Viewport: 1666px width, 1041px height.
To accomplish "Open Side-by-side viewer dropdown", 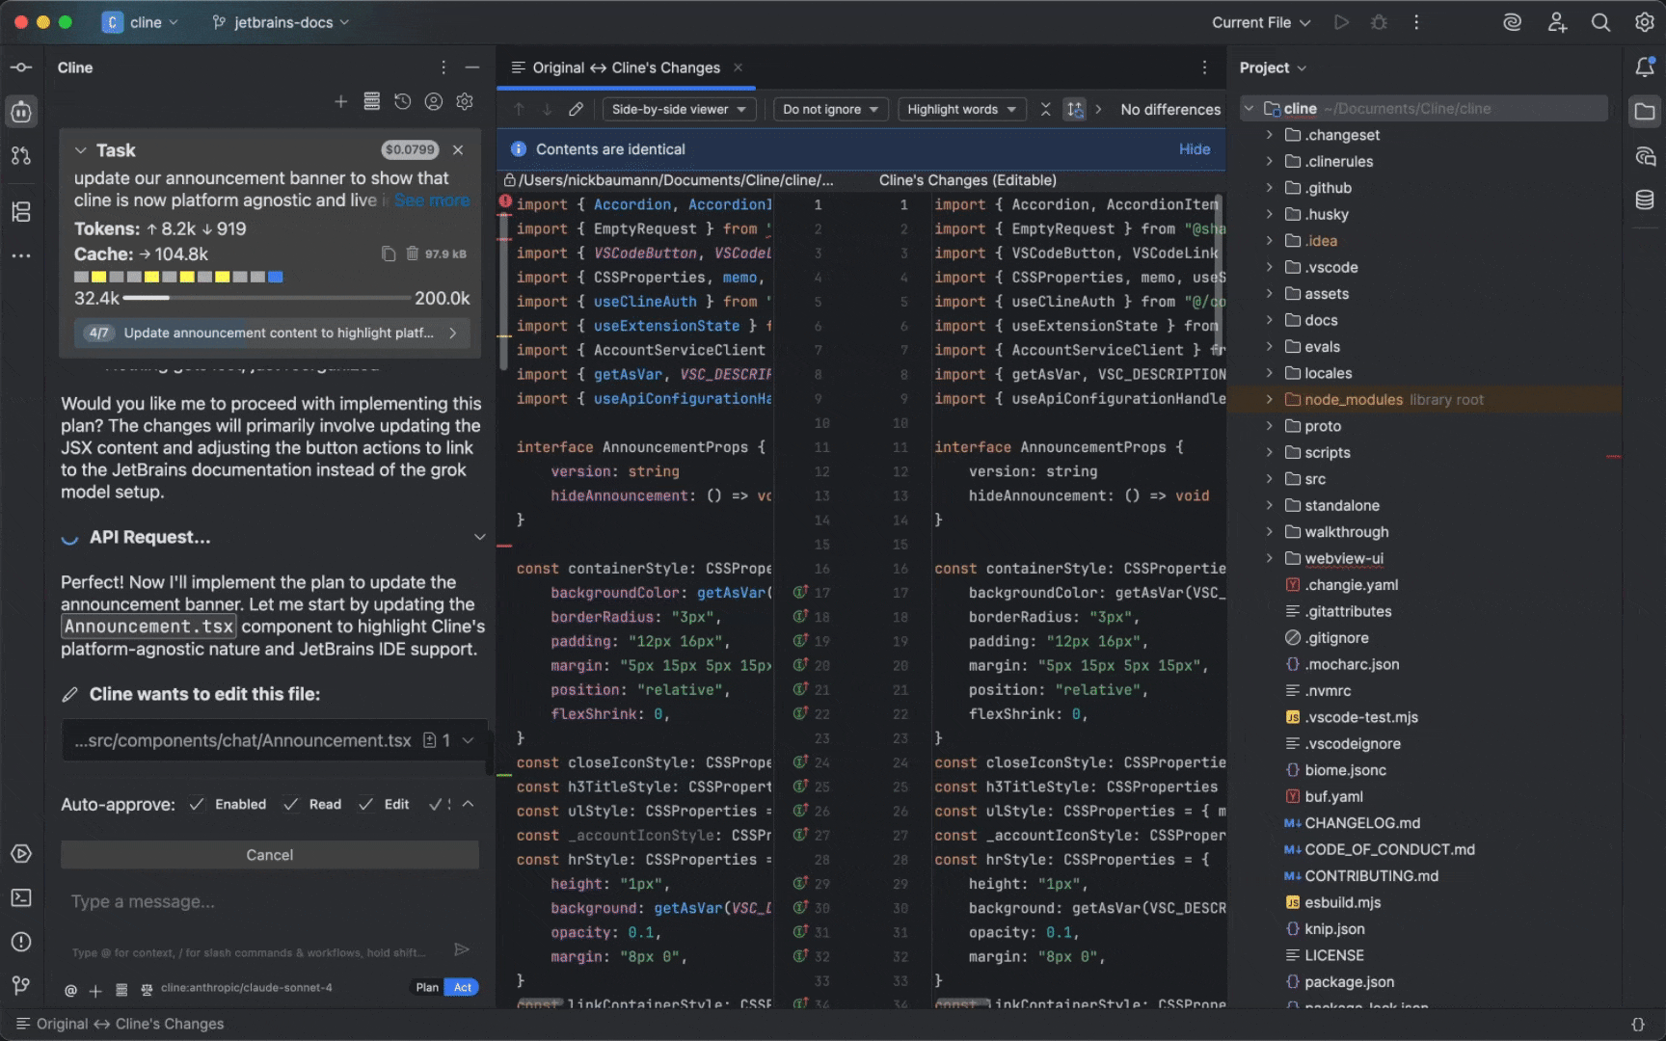I will [679, 109].
